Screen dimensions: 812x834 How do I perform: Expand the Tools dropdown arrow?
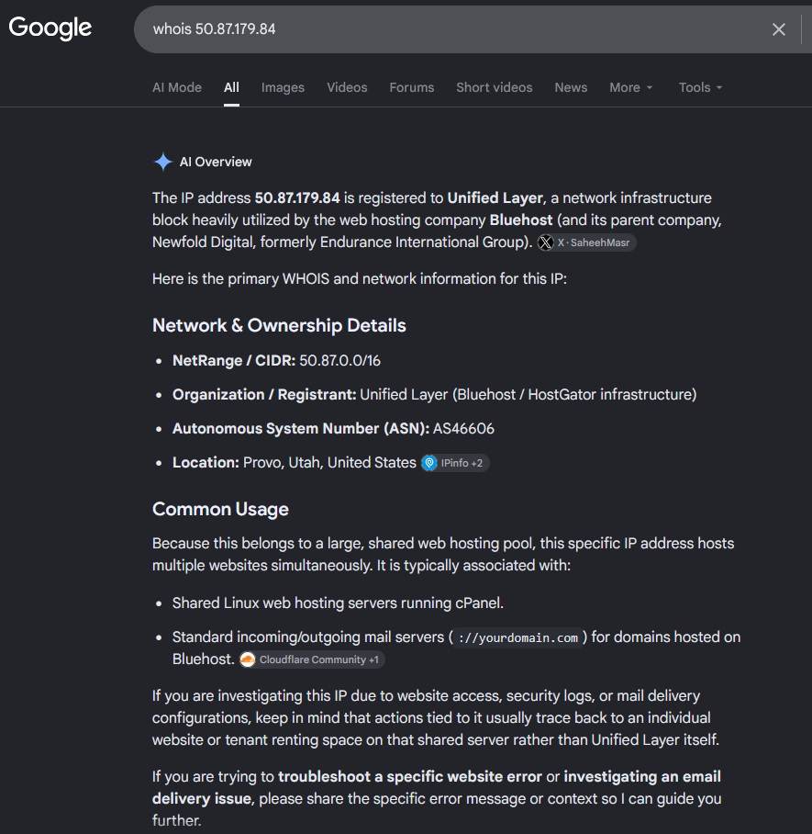[719, 88]
